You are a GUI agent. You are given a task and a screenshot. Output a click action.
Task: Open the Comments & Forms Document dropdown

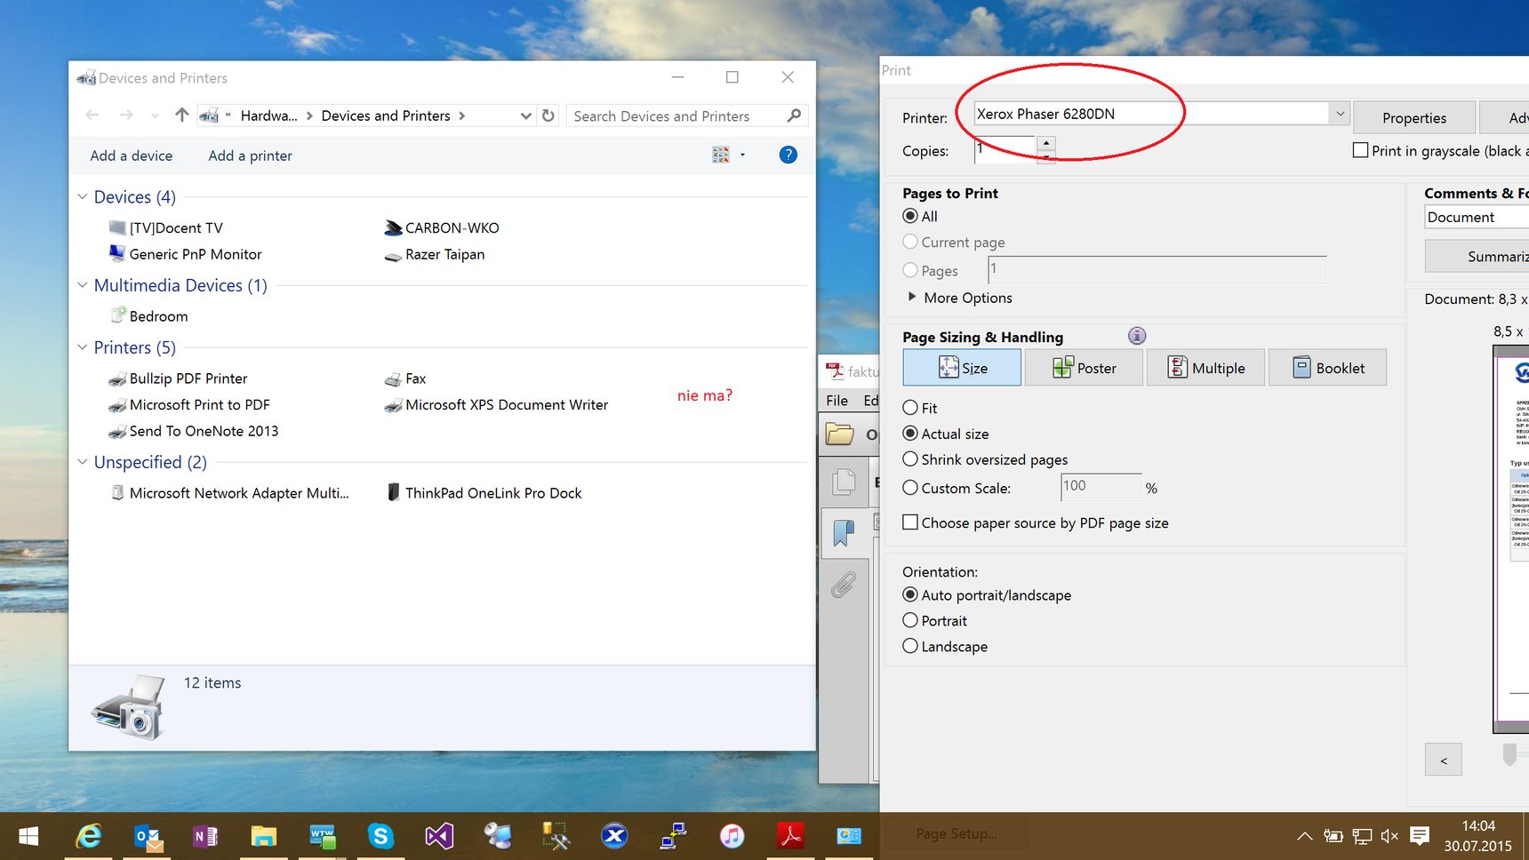[x=1477, y=217]
